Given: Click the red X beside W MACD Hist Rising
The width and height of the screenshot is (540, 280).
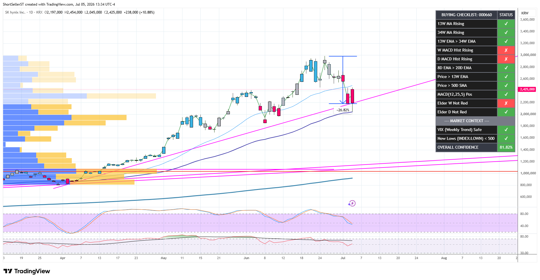Looking at the screenshot, I should [506, 50].
